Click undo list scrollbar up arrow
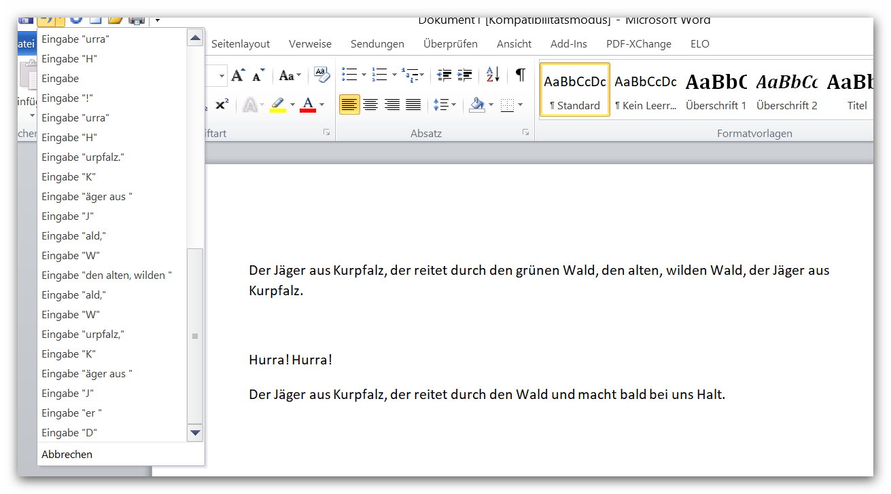Viewport: 891px width, 494px height. 195,37
